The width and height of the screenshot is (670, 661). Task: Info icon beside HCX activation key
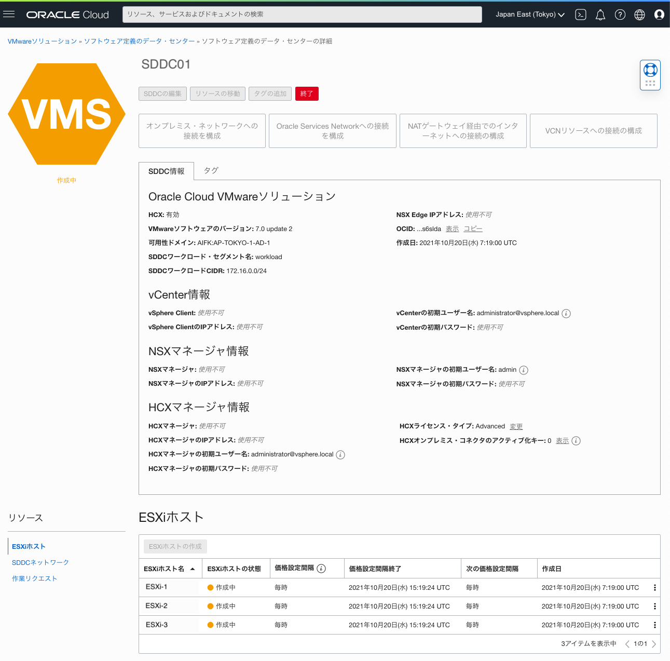(x=576, y=441)
